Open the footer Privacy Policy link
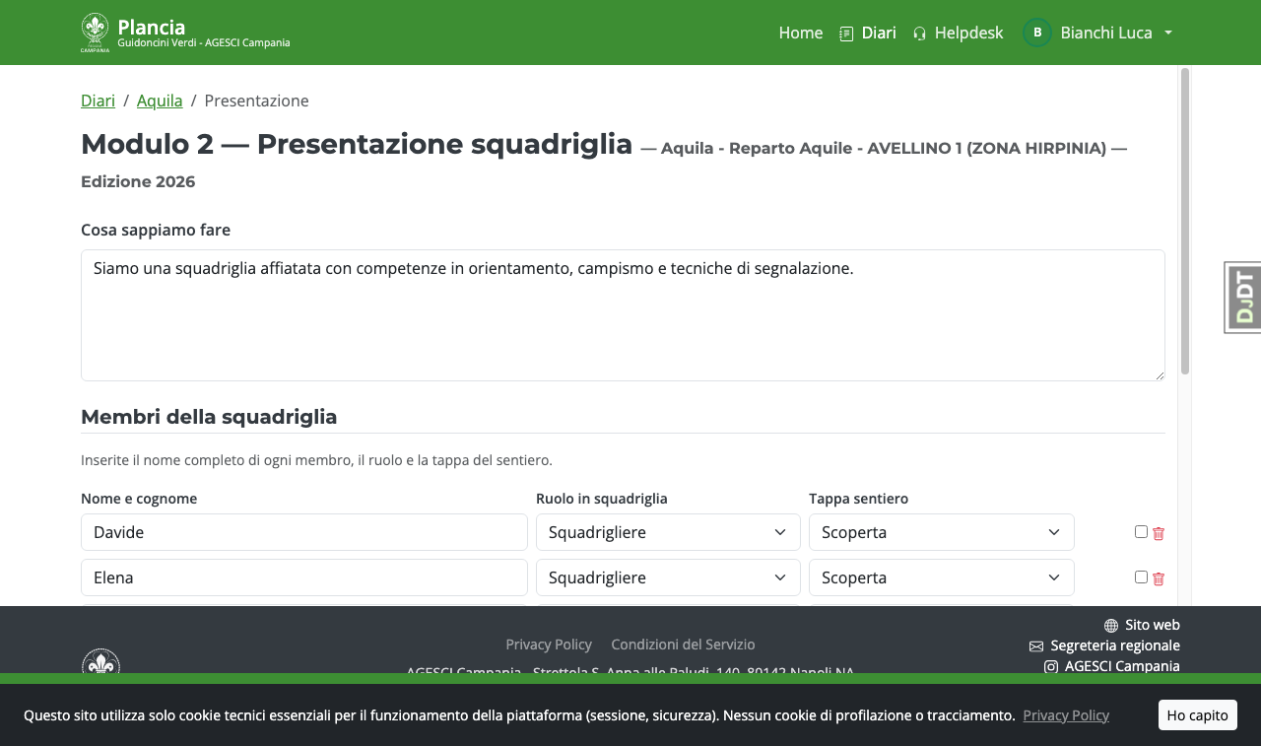 click(549, 644)
